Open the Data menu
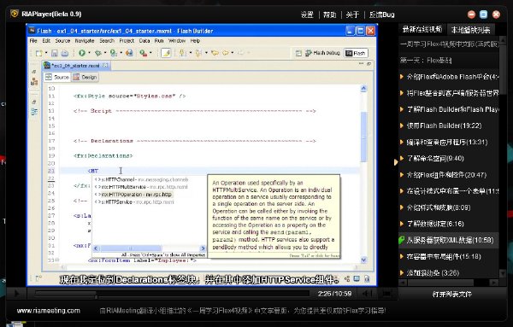 click(x=144, y=41)
